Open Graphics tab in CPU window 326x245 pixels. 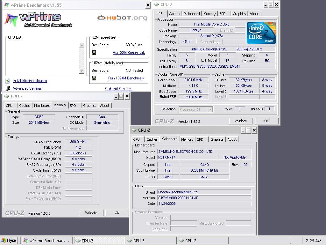239,14
